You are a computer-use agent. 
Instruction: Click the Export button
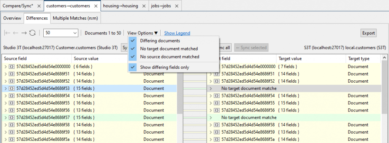click(368, 33)
